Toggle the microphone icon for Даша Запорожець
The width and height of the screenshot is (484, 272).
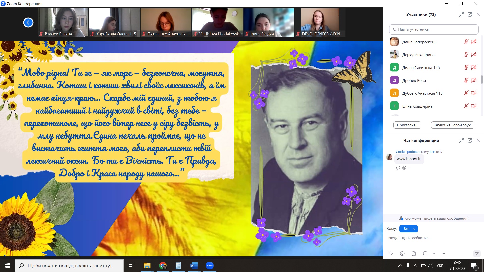(x=466, y=42)
